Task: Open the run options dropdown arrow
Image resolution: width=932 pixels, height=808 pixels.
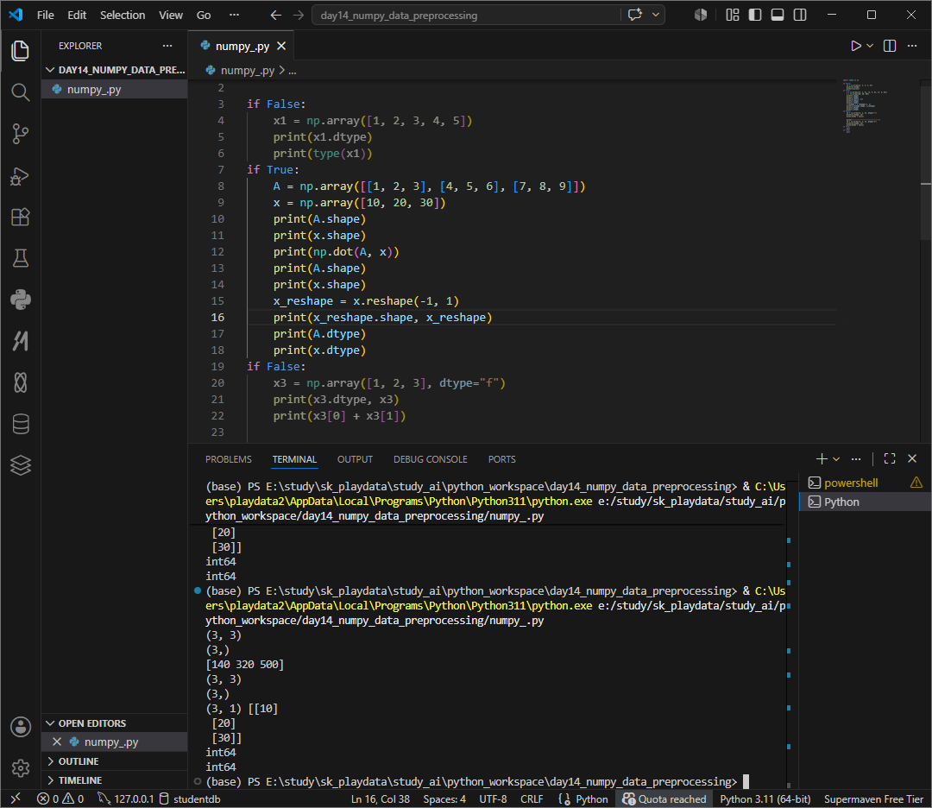Action: [x=870, y=46]
